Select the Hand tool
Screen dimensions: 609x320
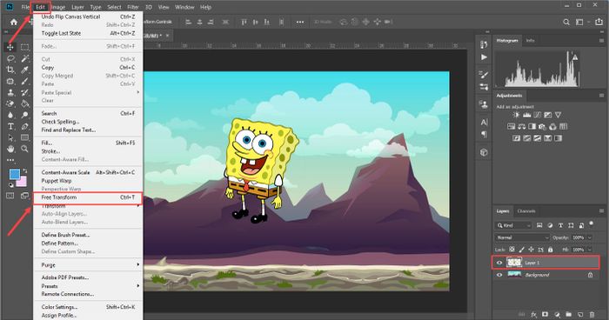(10, 149)
